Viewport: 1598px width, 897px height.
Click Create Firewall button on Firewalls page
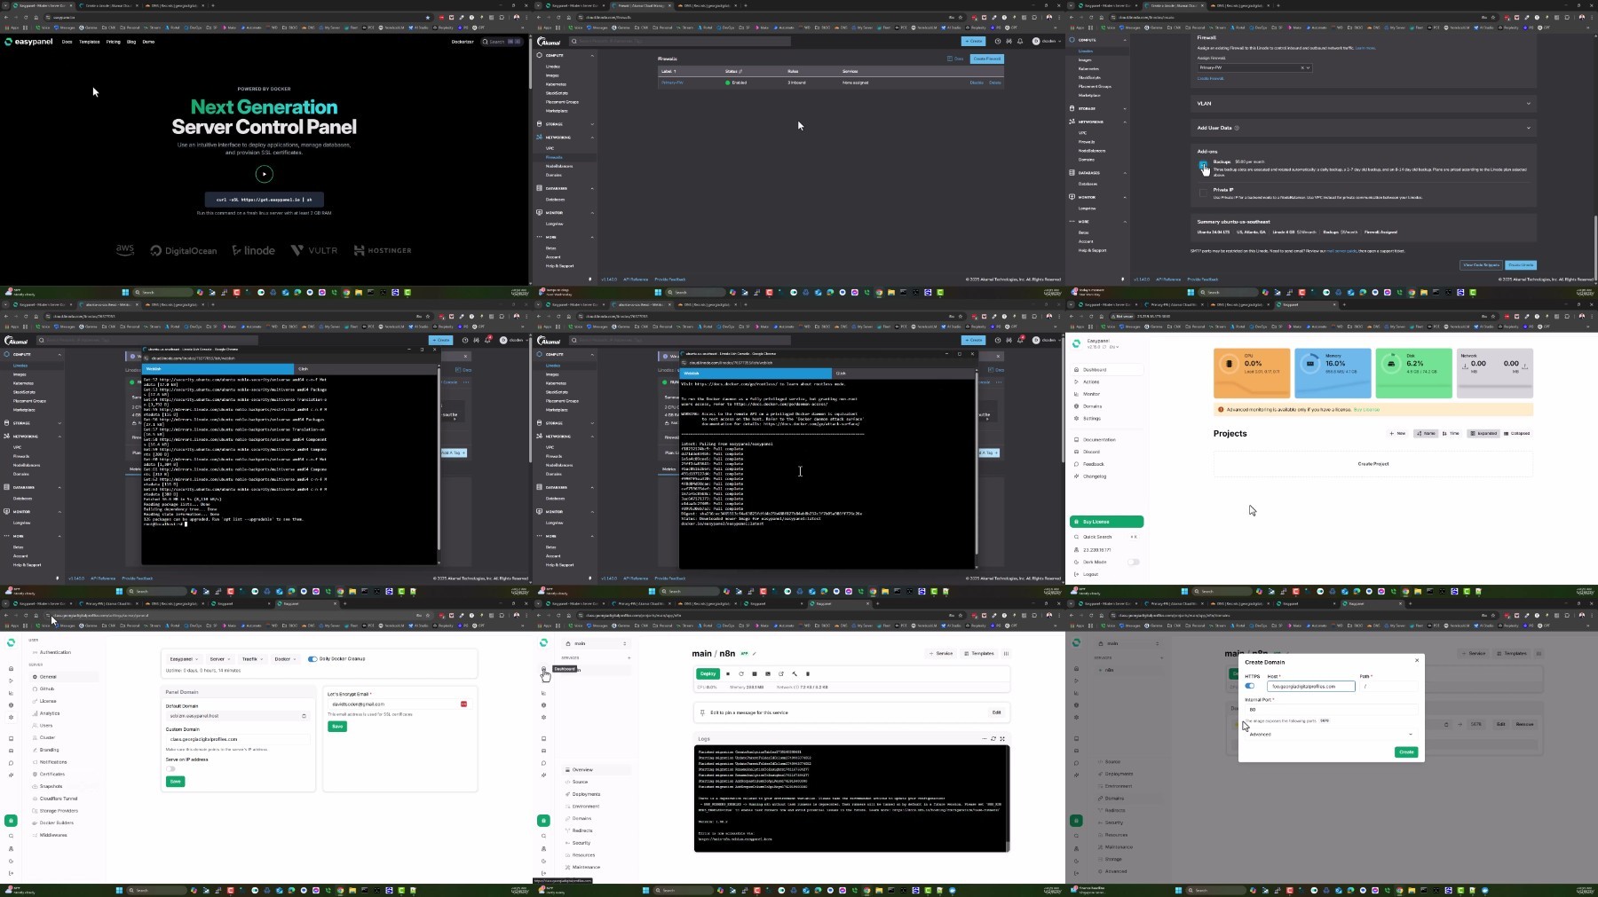click(x=986, y=59)
